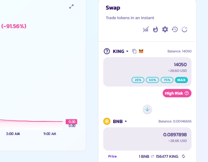Screen dimensions: 208x162
Task: Open swap settings gear
Action: 165,29
